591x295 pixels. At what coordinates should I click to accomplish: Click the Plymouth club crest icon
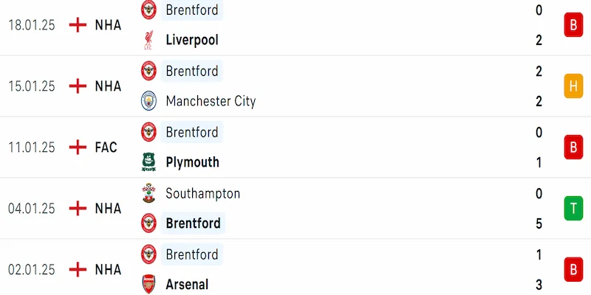pos(149,162)
